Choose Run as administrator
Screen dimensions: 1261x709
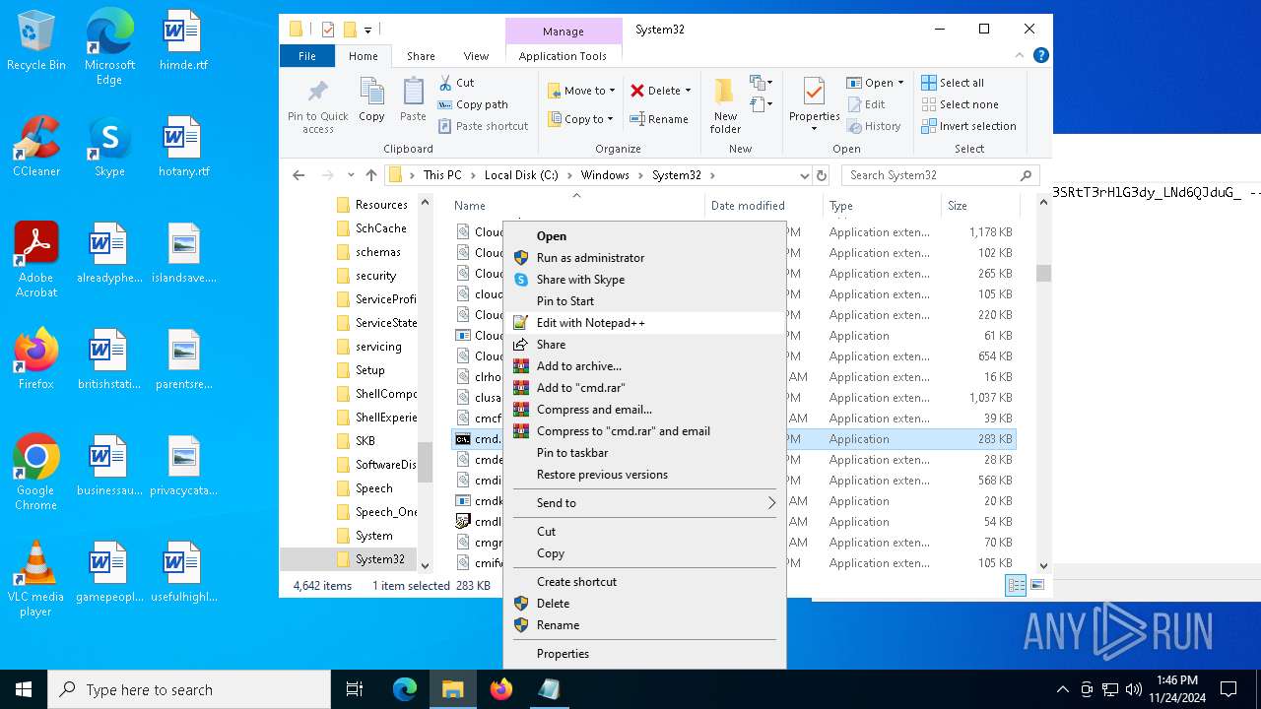pyautogui.click(x=644, y=258)
